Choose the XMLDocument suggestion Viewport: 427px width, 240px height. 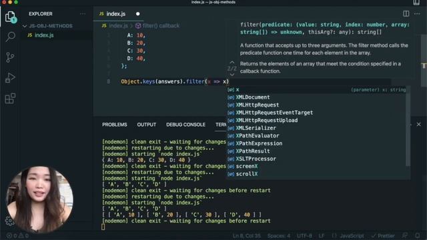tap(316, 97)
